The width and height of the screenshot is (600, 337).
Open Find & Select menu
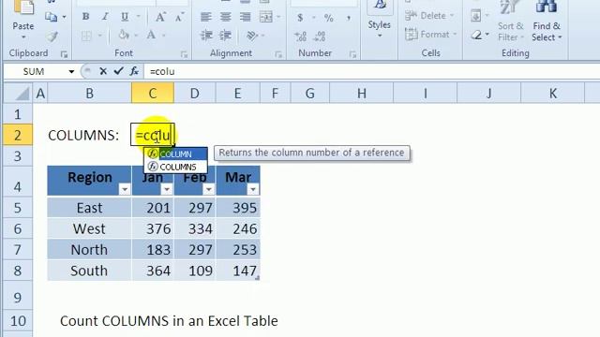(547, 21)
